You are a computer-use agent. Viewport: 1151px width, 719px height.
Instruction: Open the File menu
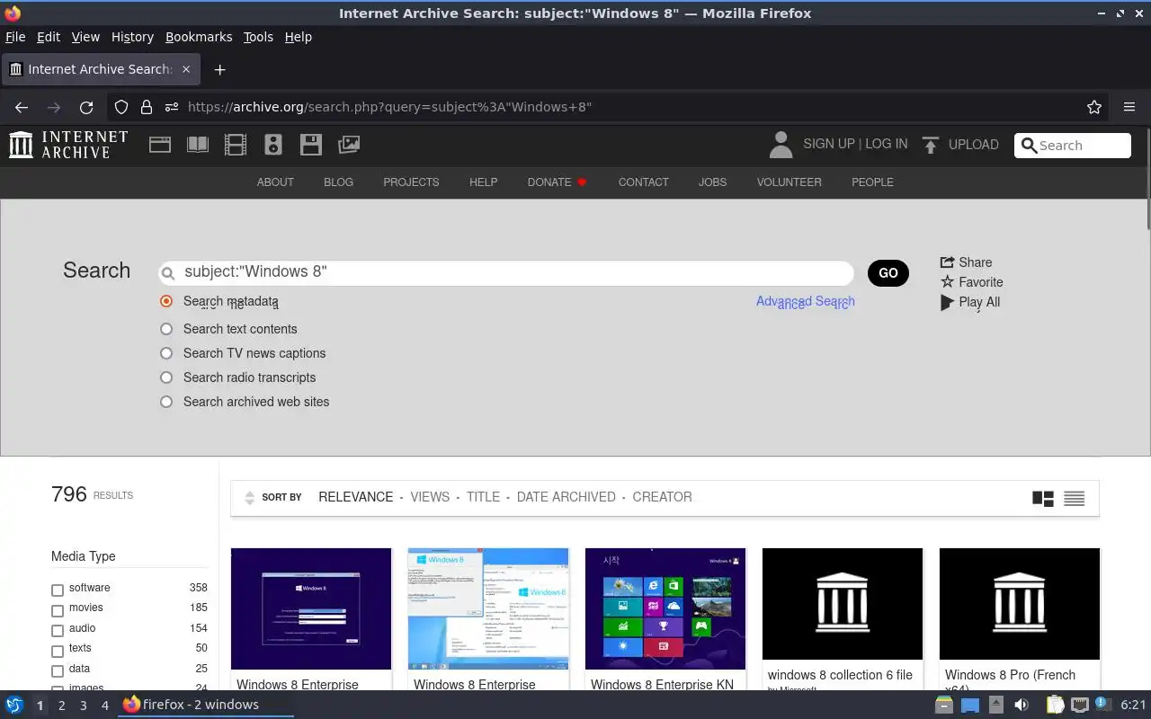(x=15, y=37)
